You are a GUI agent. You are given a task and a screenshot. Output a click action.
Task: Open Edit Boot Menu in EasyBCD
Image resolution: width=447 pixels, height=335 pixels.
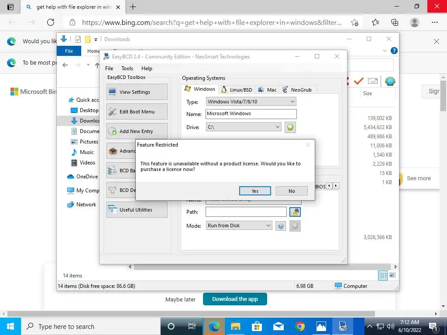[137, 112]
